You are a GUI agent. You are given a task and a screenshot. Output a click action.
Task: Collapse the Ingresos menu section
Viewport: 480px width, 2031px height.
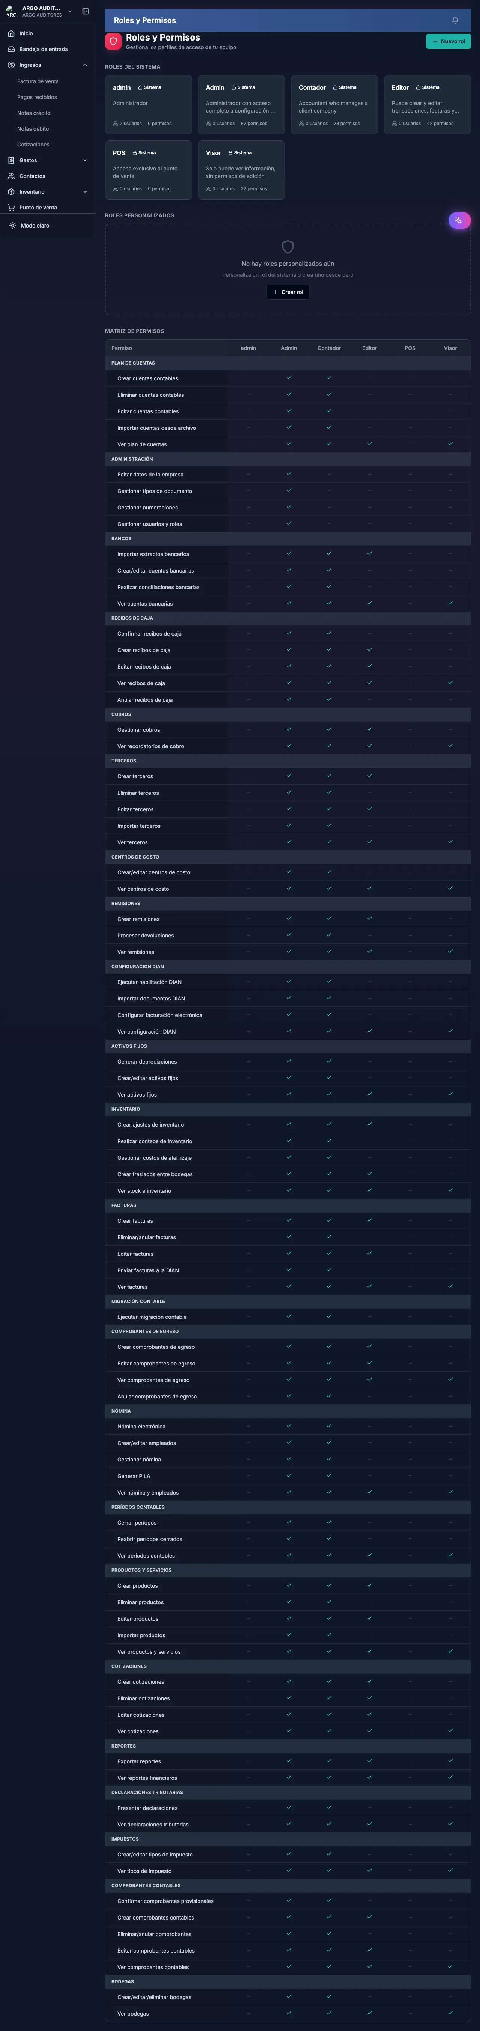click(x=84, y=65)
